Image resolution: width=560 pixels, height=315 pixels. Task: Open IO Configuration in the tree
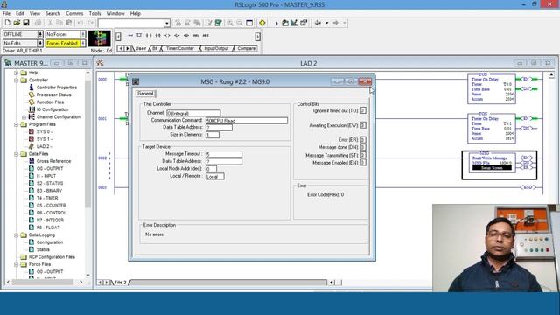click(52, 109)
